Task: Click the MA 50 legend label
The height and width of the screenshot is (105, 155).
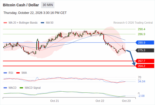Action: [50, 23]
